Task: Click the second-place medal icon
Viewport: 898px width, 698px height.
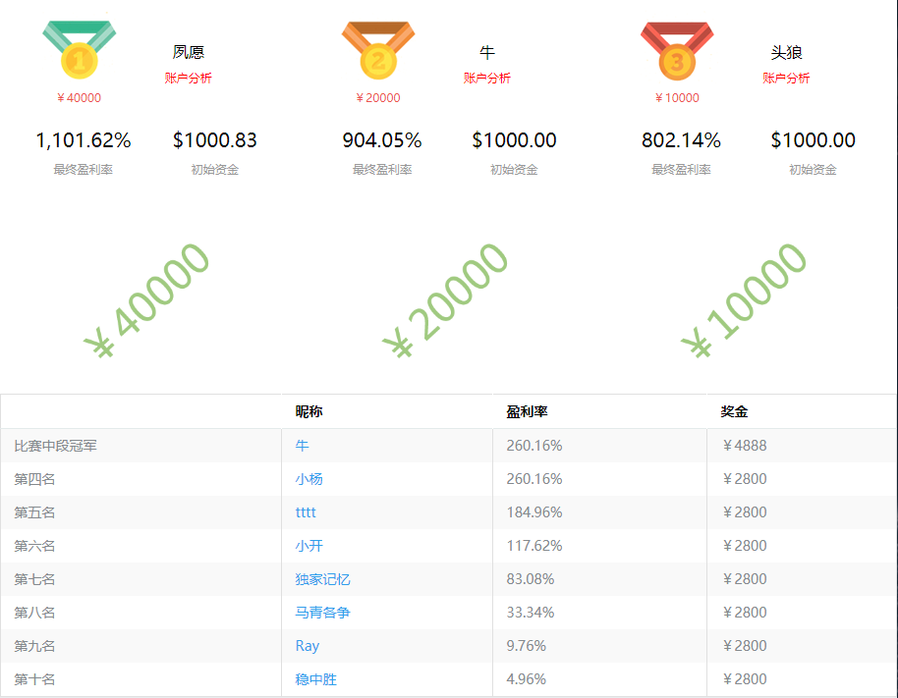Action: (378, 50)
